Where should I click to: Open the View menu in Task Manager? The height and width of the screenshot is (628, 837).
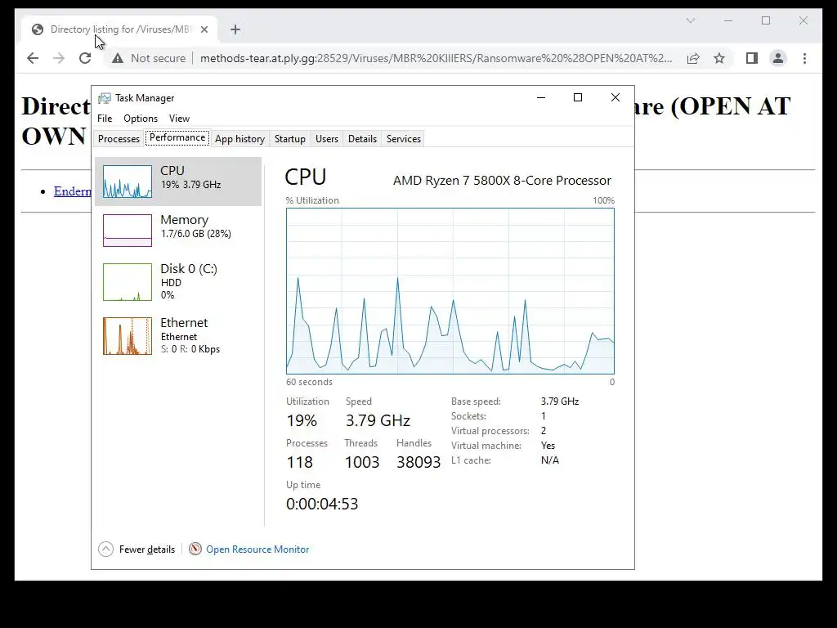coord(179,119)
